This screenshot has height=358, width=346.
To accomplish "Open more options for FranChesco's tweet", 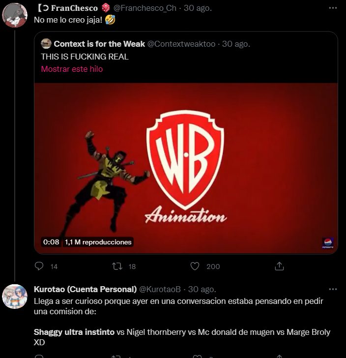I will (333, 8).
